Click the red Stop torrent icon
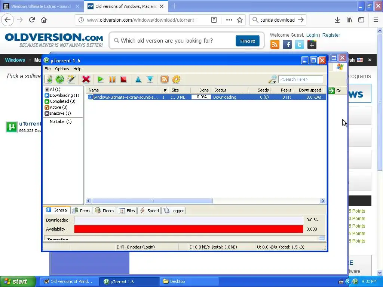The width and height of the screenshot is (383, 287). (x=124, y=79)
